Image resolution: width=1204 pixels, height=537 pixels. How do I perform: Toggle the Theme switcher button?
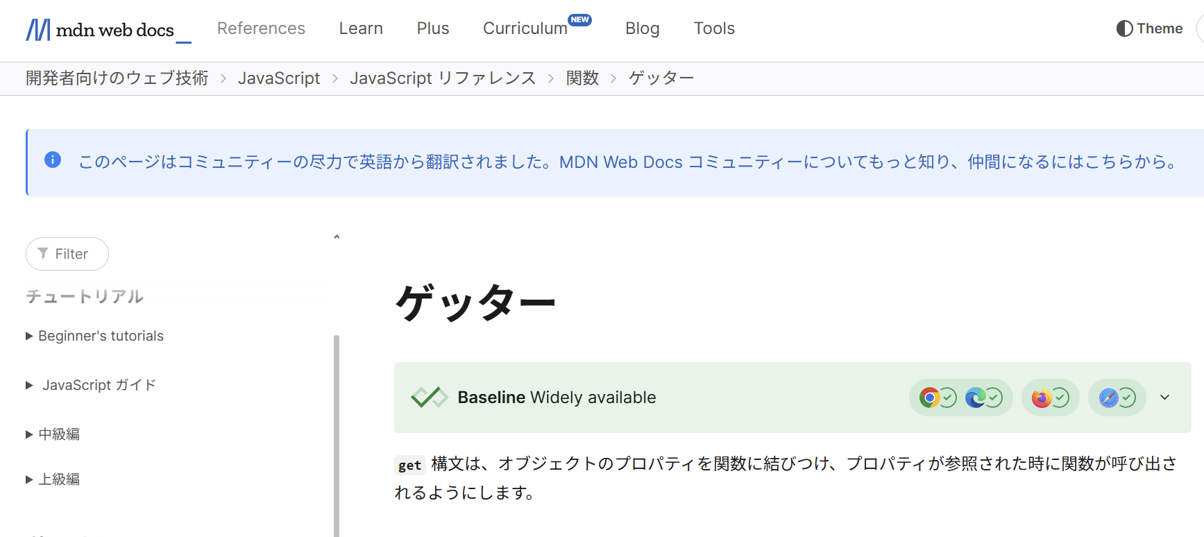(x=1149, y=28)
